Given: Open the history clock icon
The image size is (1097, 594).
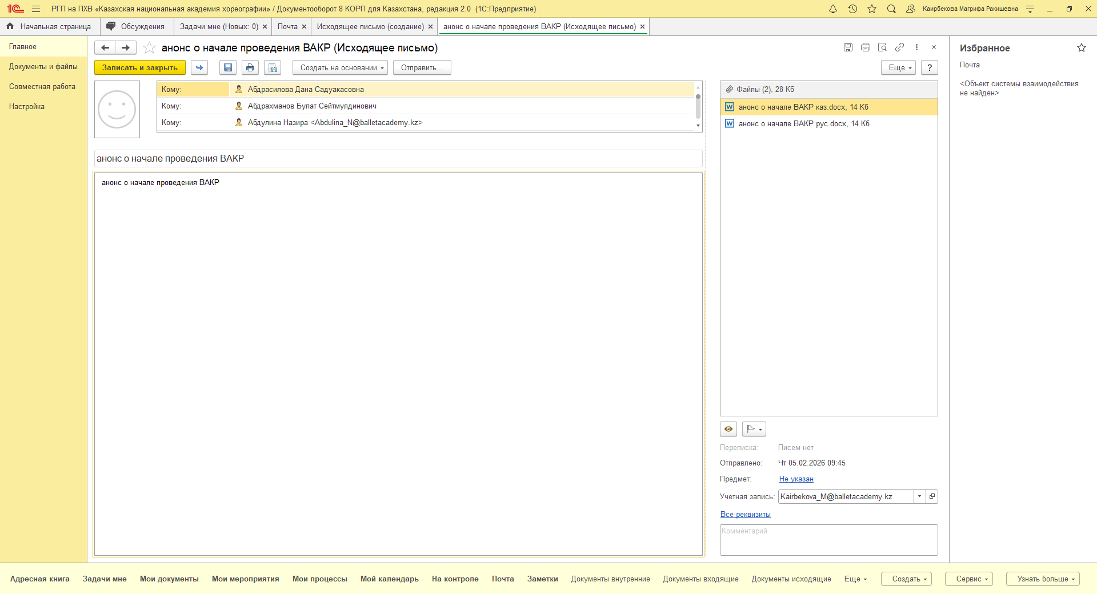Looking at the screenshot, I should [852, 9].
